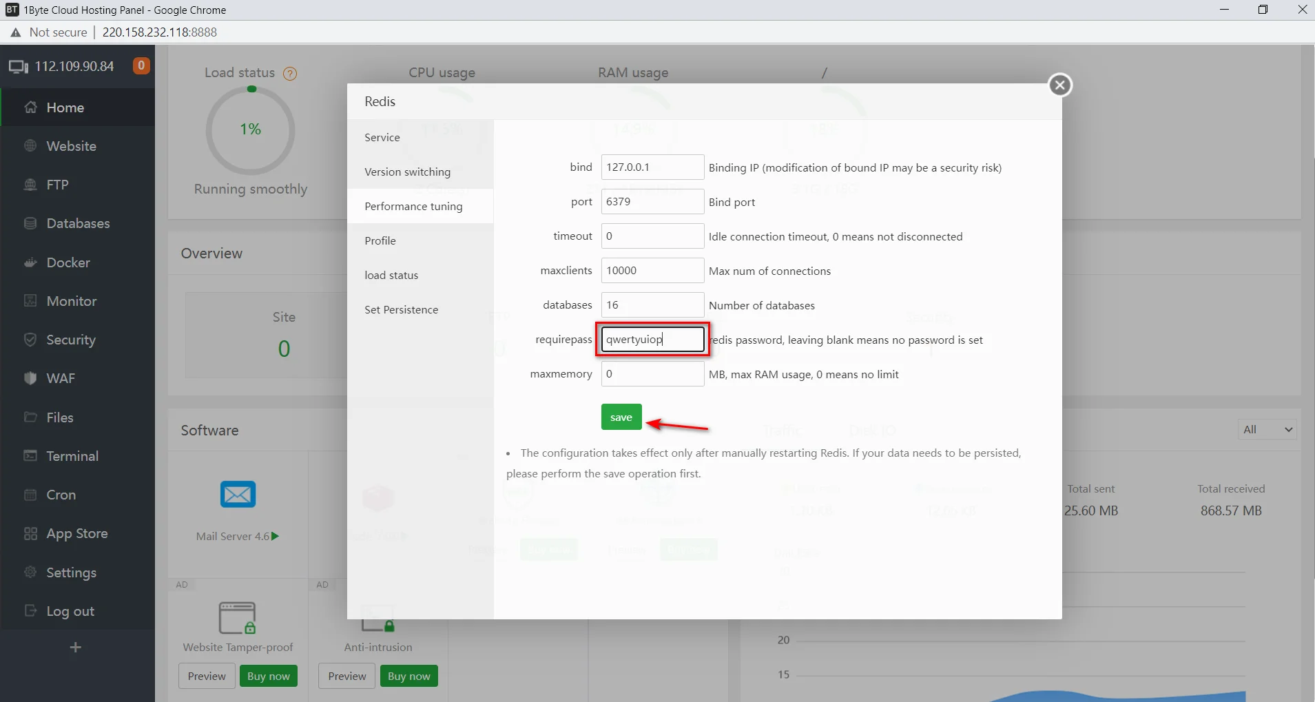This screenshot has width=1315, height=702.
Task: Click the orange notification badge showing 0
Action: 141,65
